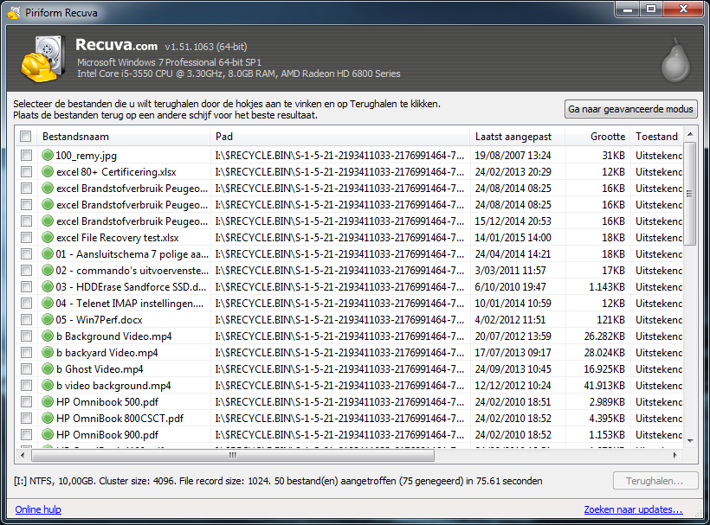Select the 15/12/2014 20:53 date cell

[513, 221]
